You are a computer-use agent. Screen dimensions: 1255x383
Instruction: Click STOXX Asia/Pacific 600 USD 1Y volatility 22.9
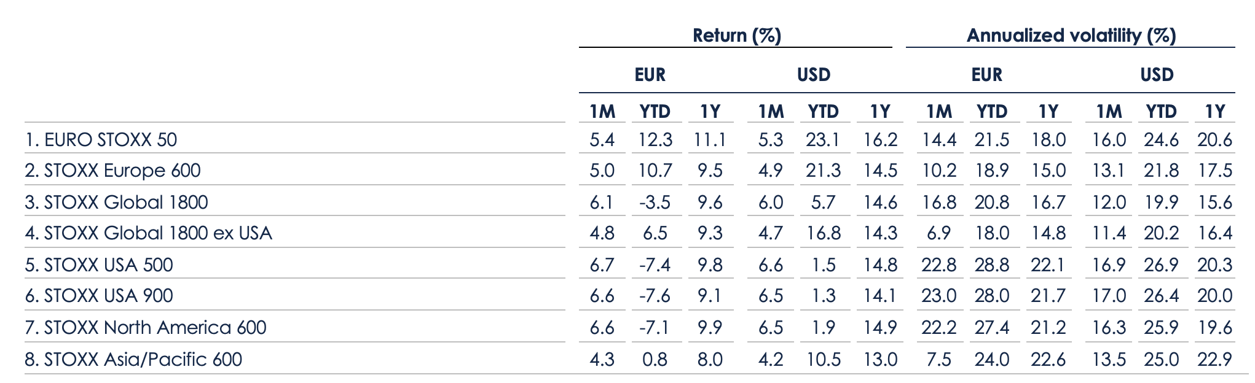coord(1214,359)
